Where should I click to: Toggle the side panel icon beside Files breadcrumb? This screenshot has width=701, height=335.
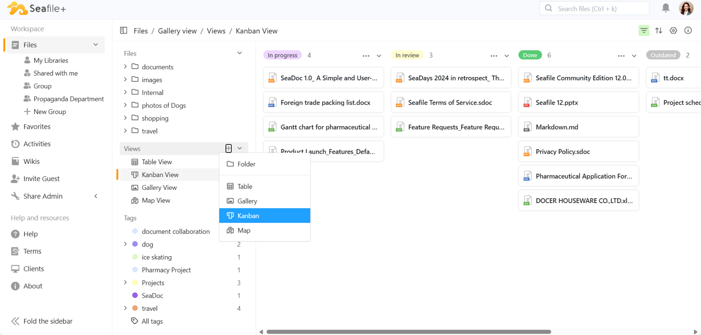[124, 31]
